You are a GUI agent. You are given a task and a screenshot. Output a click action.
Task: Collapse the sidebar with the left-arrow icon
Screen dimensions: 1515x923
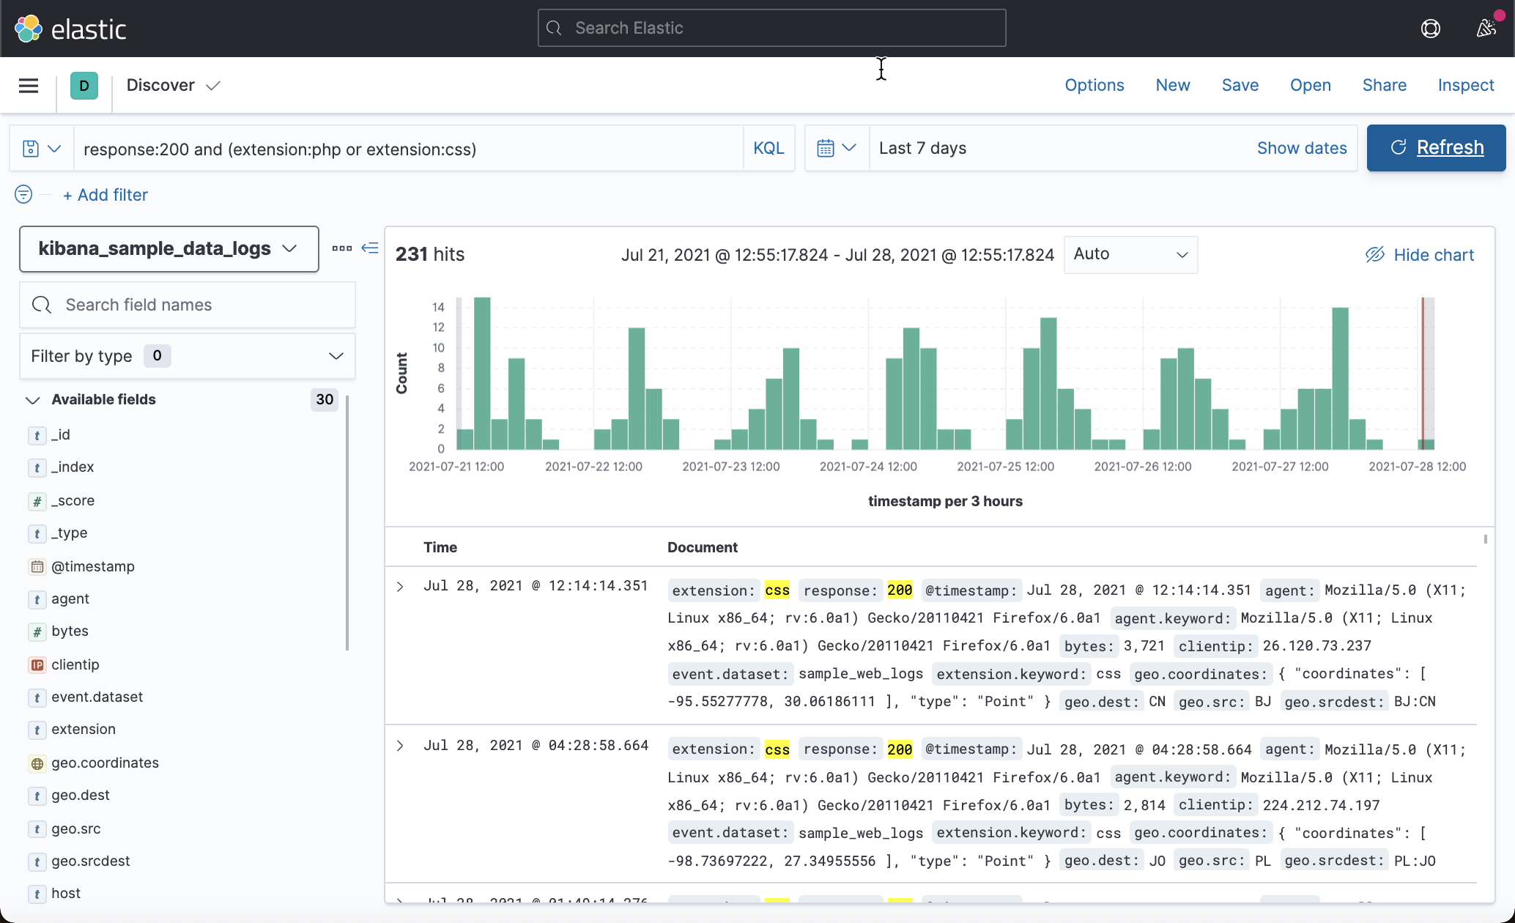click(371, 248)
